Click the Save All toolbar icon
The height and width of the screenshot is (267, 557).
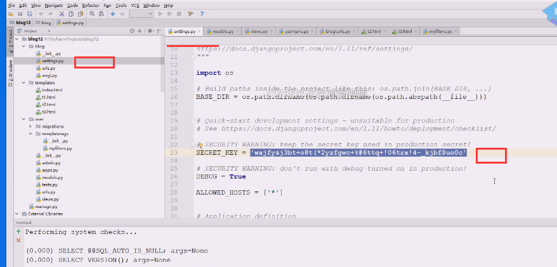[x=20, y=14]
